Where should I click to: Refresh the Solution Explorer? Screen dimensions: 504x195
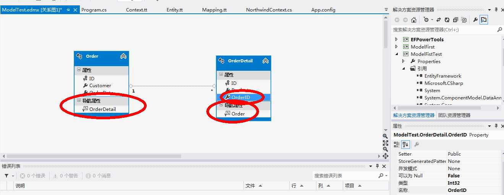[x=447, y=20]
